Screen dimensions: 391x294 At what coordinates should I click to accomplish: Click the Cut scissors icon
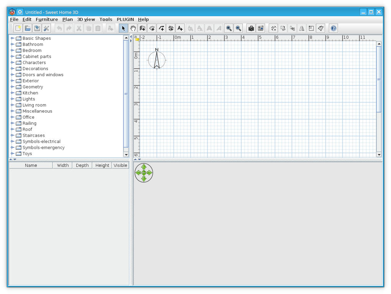pyautogui.click(x=79, y=28)
